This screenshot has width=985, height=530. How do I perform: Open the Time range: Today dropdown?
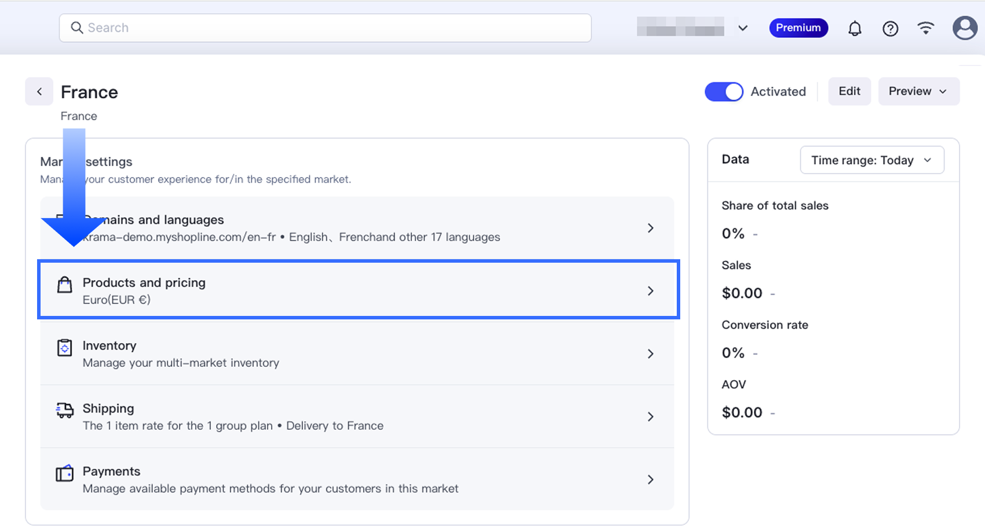click(x=871, y=160)
